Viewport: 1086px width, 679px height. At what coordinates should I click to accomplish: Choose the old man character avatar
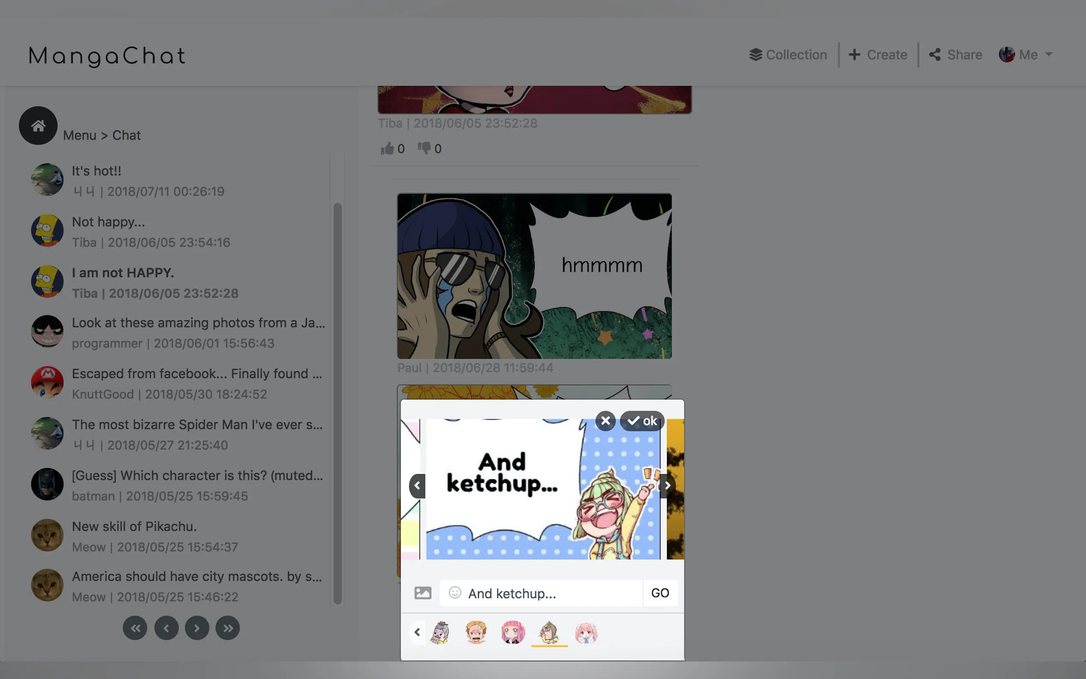click(x=440, y=632)
